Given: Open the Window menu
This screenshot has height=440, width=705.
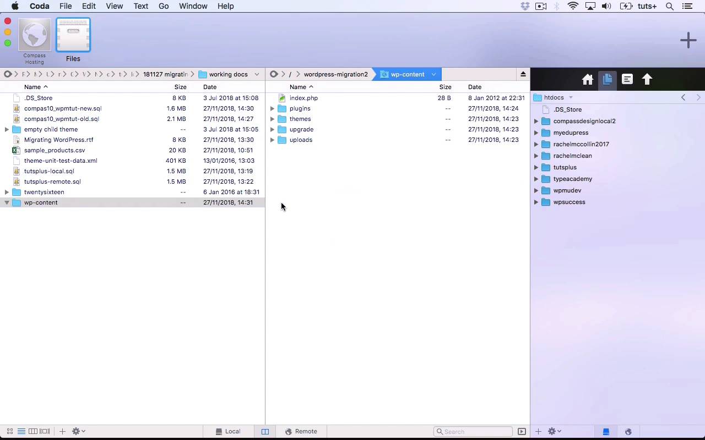Looking at the screenshot, I should 193,6.
